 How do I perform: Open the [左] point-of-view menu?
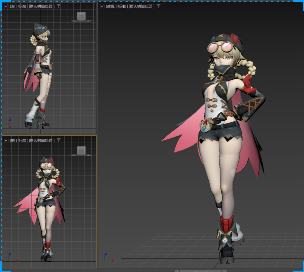click(x=13, y=6)
